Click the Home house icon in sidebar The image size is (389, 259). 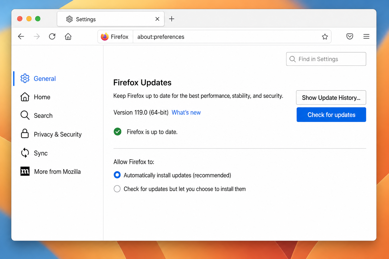tap(25, 97)
